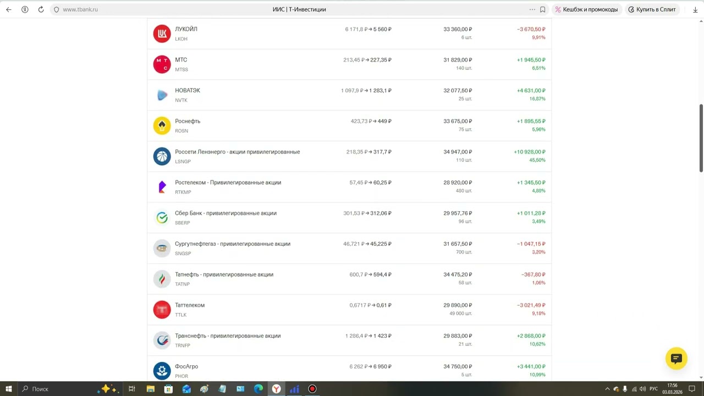The width and height of the screenshot is (704, 396).
Task: Click the 49 000 шт. quantity
Action: (x=460, y=313)
